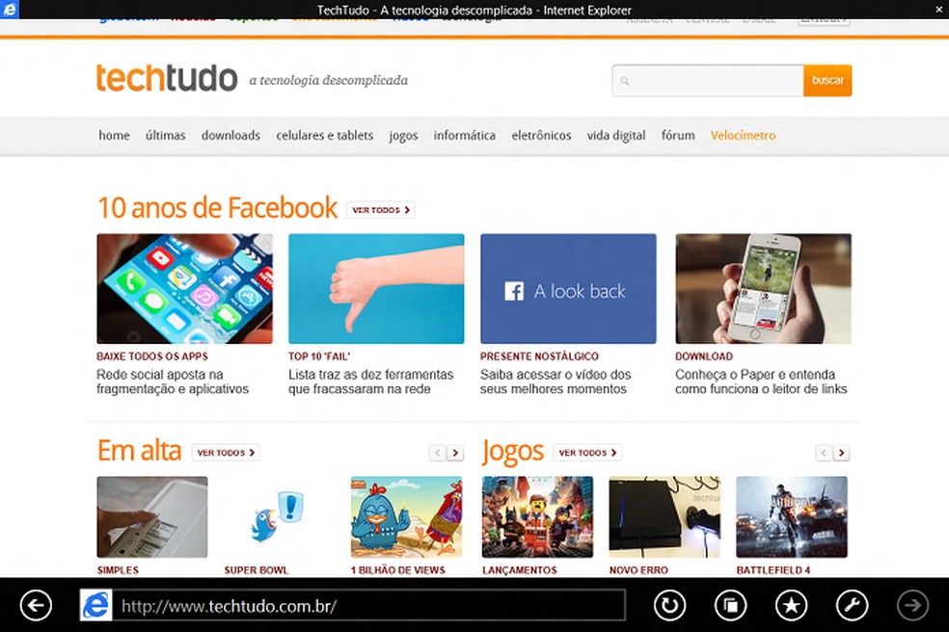Viewport: 949px width, 632px height.
Task: Open 'Rede social aposta na fragmentação' headline
Action: click(x=173, y=382)
